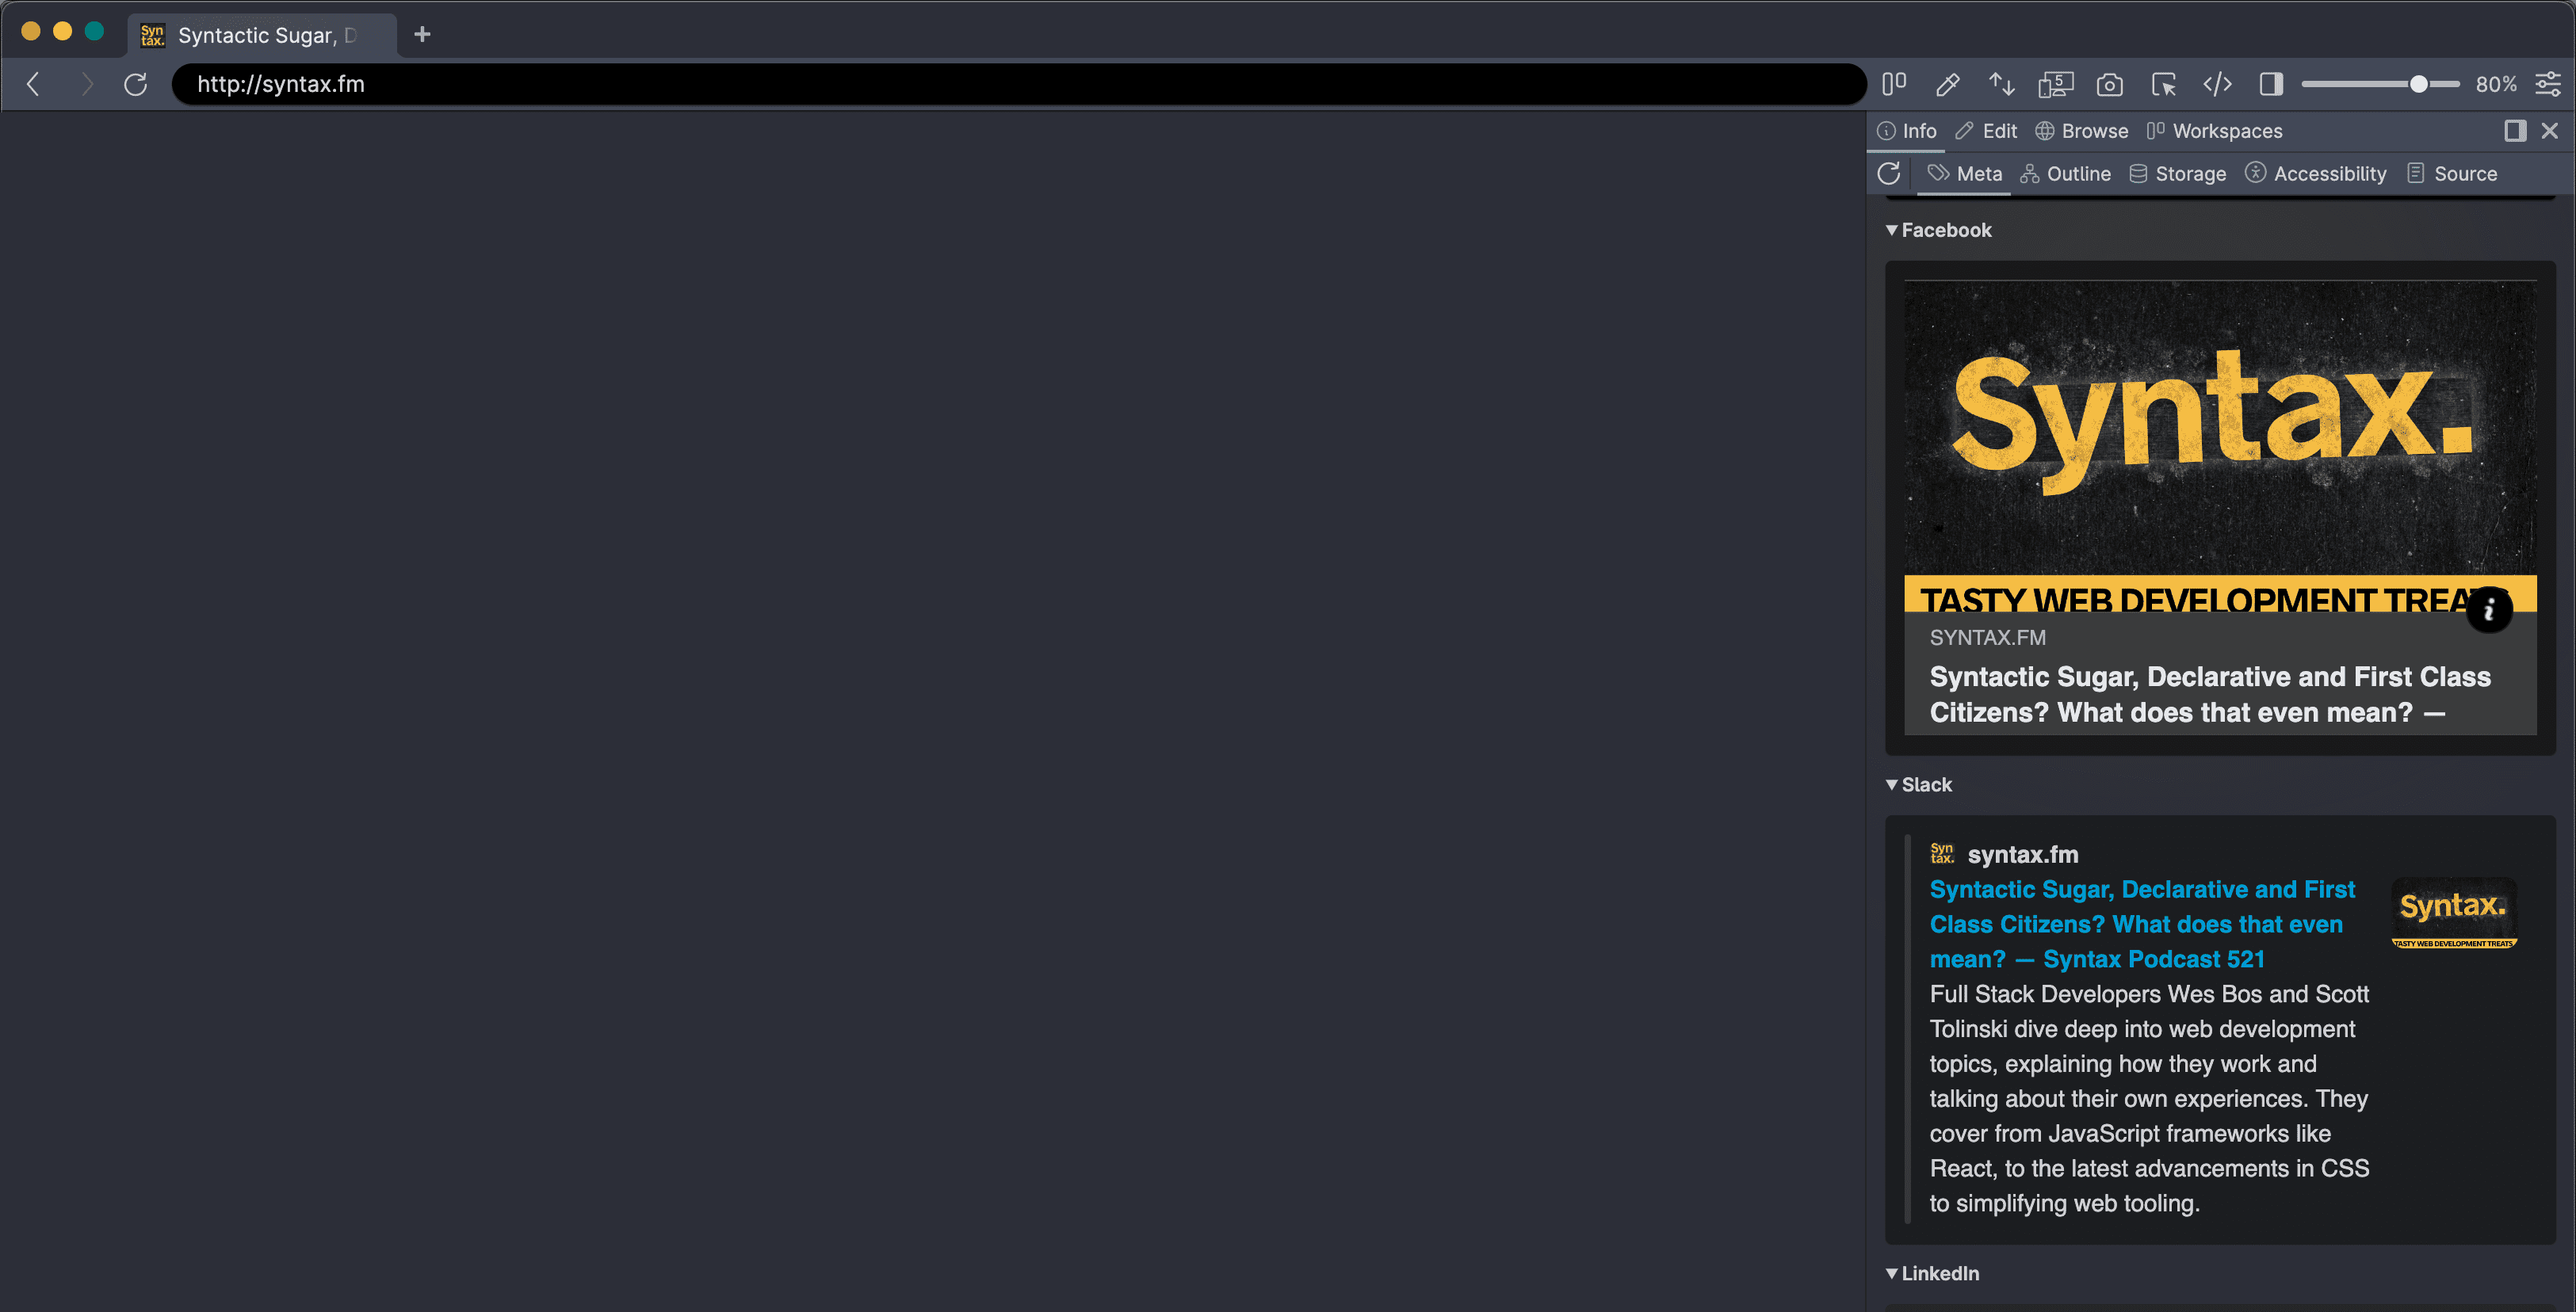This screenshot has width=2576, height=1312.
Task: Open settings sliders icon at toolbar end
Action: coord(2548,84)
